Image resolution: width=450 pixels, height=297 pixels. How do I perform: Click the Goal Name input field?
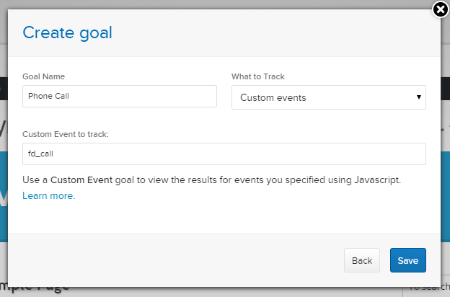(120, 96)
